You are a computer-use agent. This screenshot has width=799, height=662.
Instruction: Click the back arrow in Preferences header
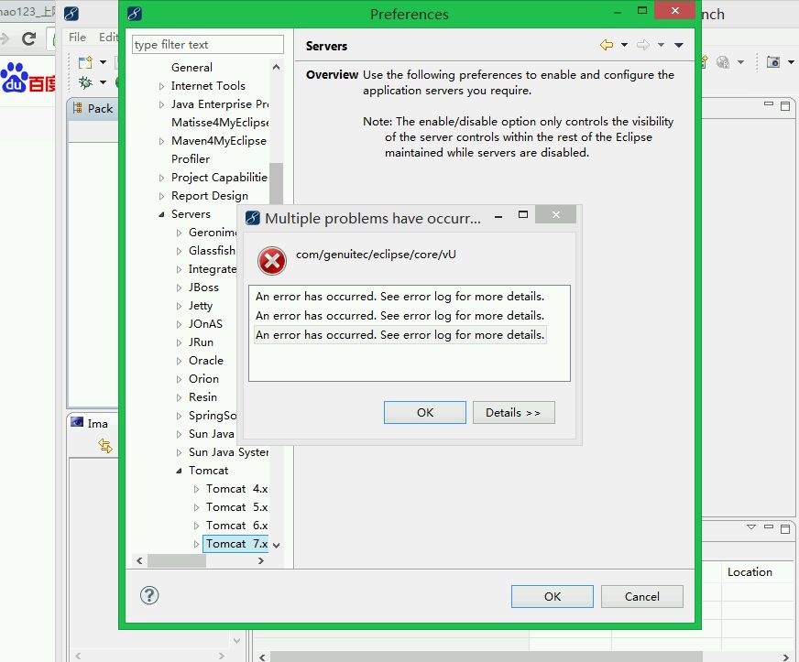(x=607, y=45)
